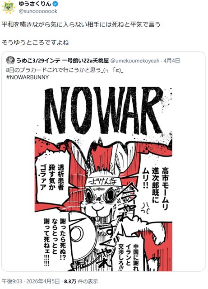Follow the #NOWARBUNNY hashtag
Viewport: 208px width, 289px height.
[x=28, y=77]
